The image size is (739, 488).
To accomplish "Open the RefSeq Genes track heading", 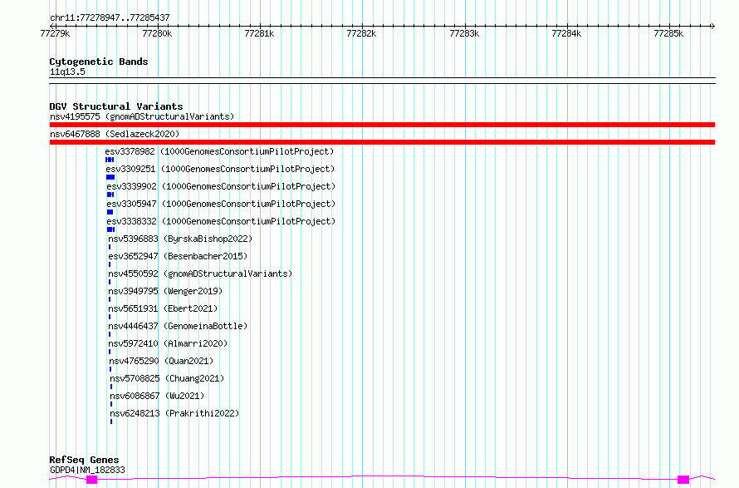I will [84, 460].
